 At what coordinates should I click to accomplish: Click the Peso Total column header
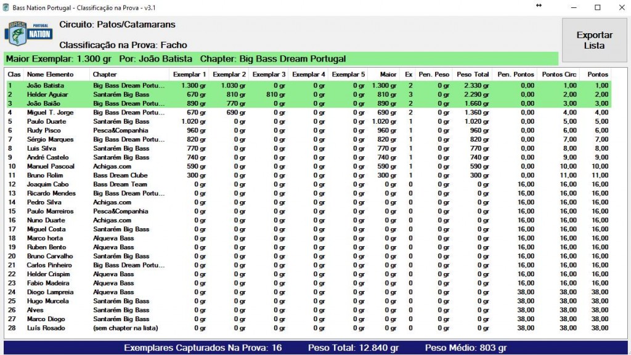473,74
